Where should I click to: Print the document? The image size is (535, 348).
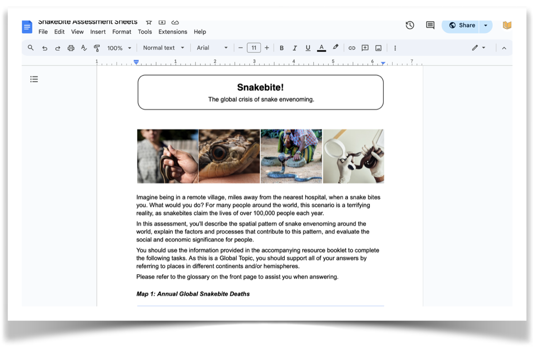pos(71,48)
